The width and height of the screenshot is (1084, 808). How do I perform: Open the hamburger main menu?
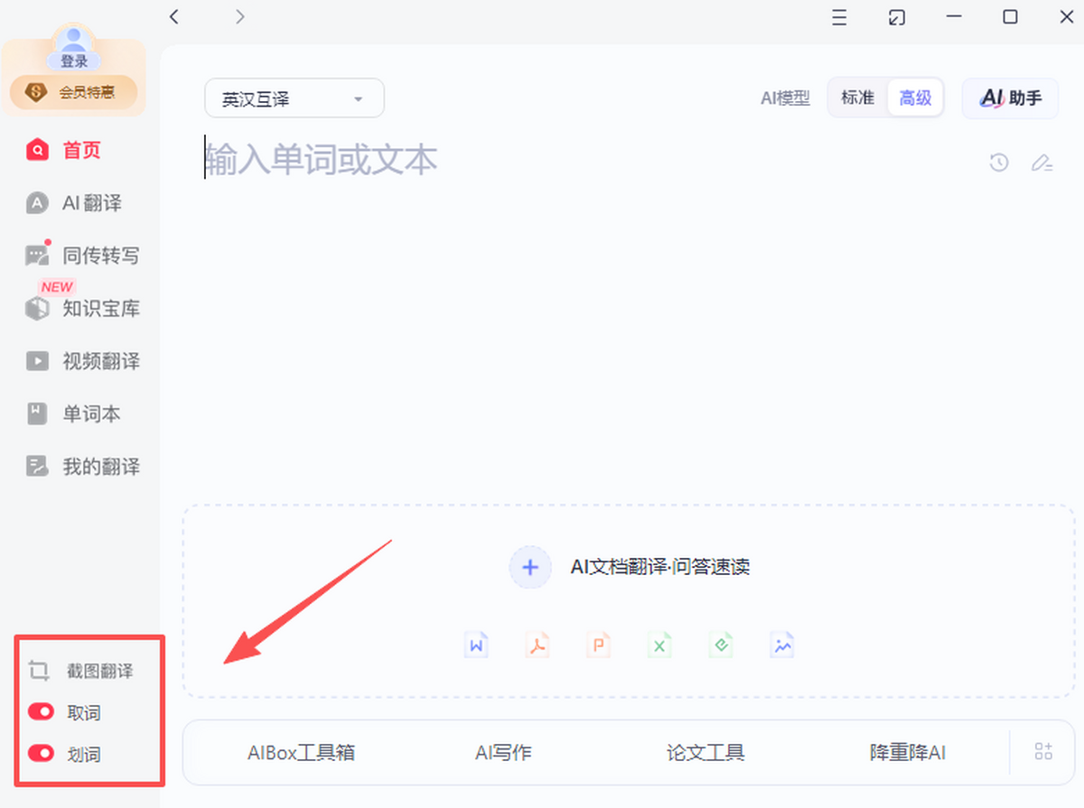(x=839, y=17)
